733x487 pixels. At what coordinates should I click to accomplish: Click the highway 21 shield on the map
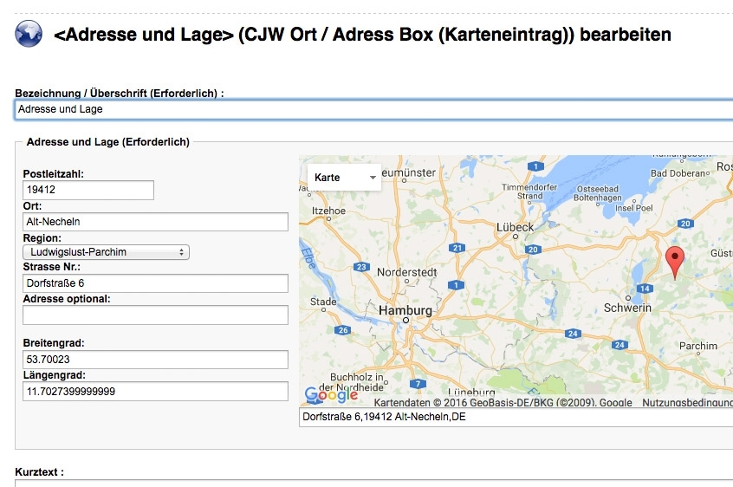pos(457,248)
